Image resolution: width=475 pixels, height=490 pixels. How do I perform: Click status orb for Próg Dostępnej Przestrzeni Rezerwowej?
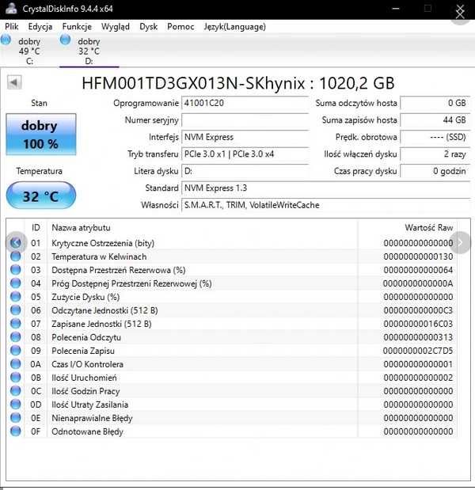pos(15,283)
